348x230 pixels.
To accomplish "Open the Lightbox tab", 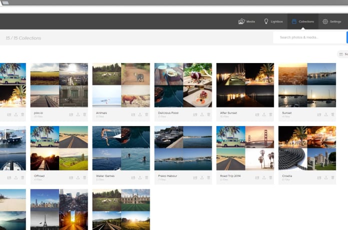I will point(273,21).
